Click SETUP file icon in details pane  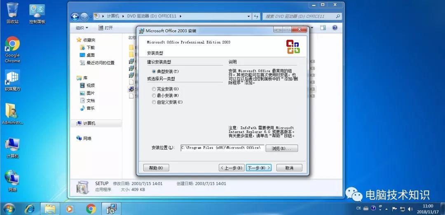click(83, 187)
